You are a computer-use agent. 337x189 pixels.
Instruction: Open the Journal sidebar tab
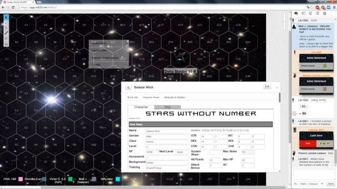310,13
